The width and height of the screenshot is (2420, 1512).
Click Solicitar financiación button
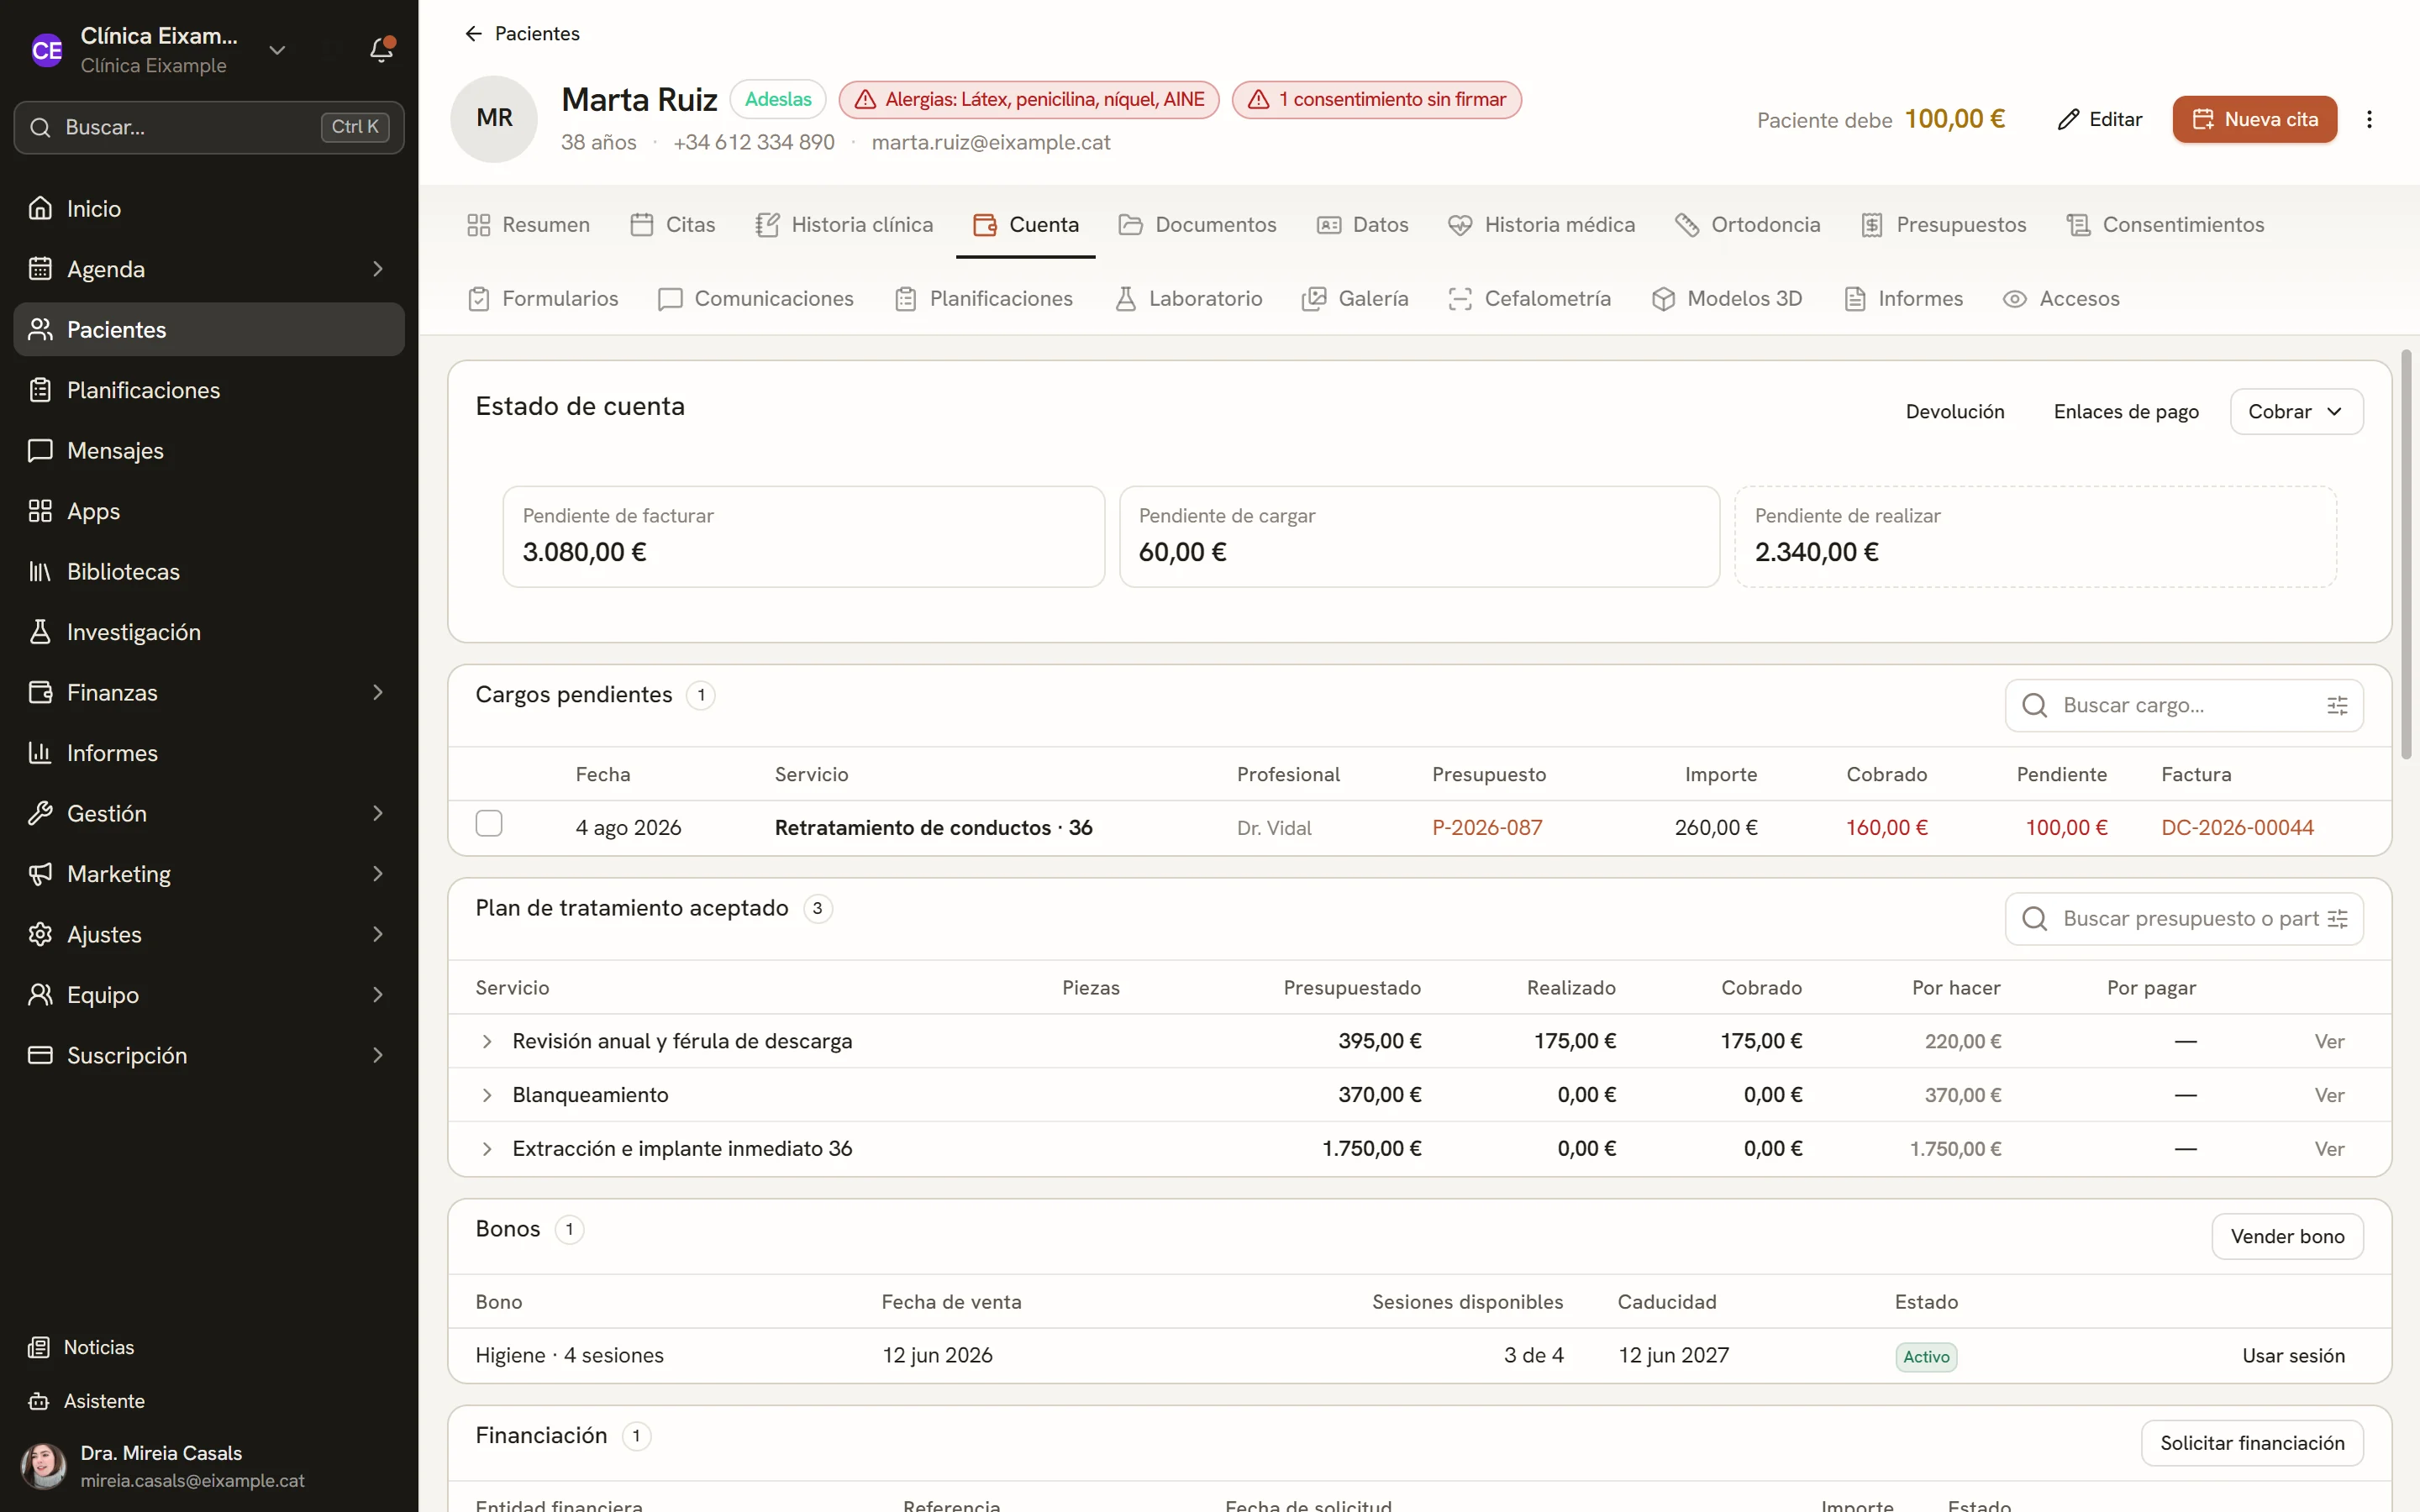[2252, 1444]
